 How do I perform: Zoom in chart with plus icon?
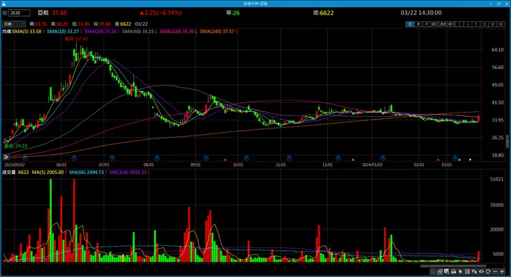pos(502,271)
